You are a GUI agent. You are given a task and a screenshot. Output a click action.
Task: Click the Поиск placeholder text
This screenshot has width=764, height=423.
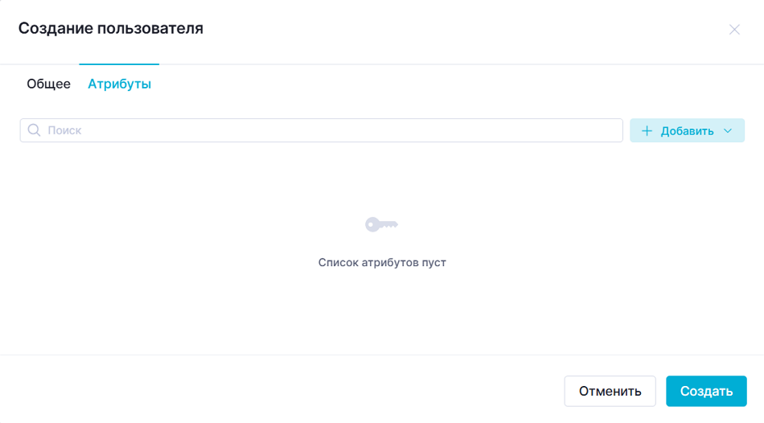click(x=64, y=130)
